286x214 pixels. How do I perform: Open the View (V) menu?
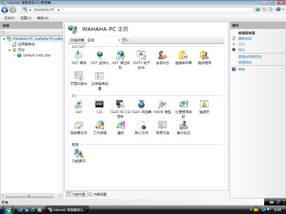(26, 18)
